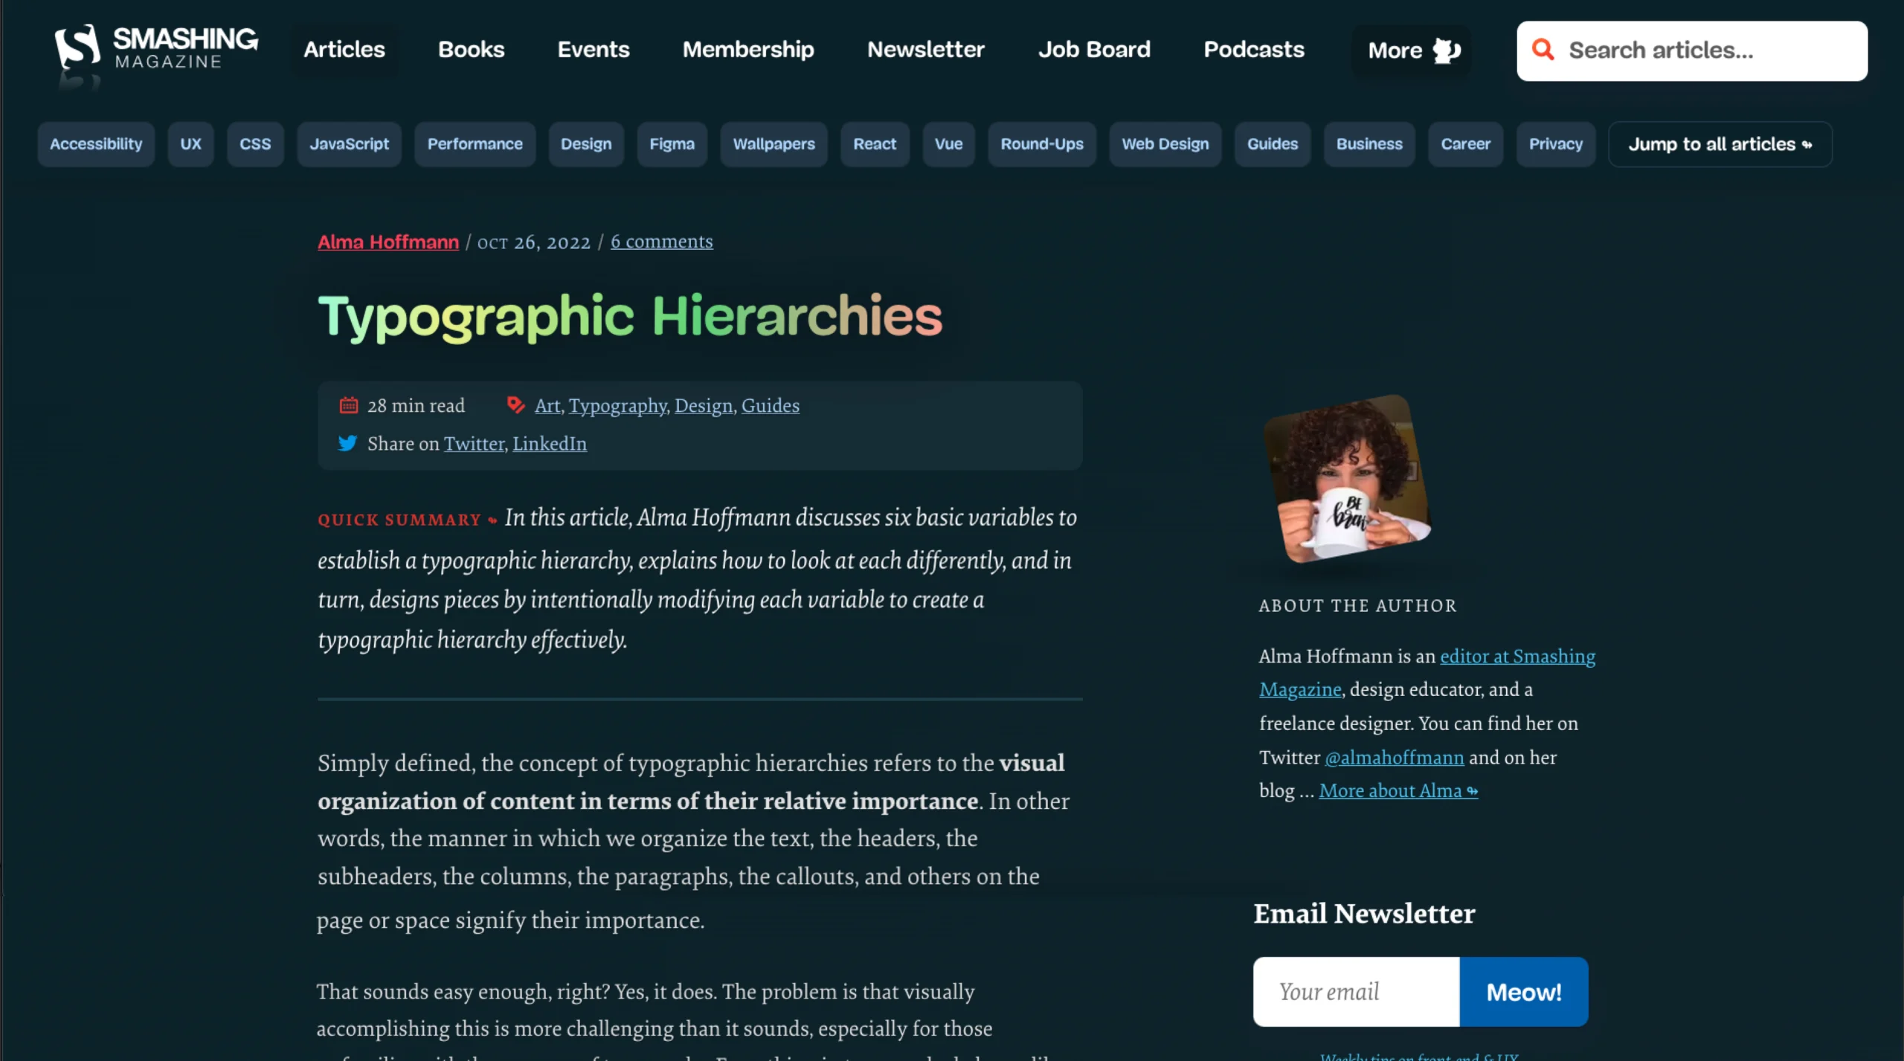The height and width of the screenshot is (1061, 1904).
Task: Expand the More menu
Action: click(x=1411, y=50)
